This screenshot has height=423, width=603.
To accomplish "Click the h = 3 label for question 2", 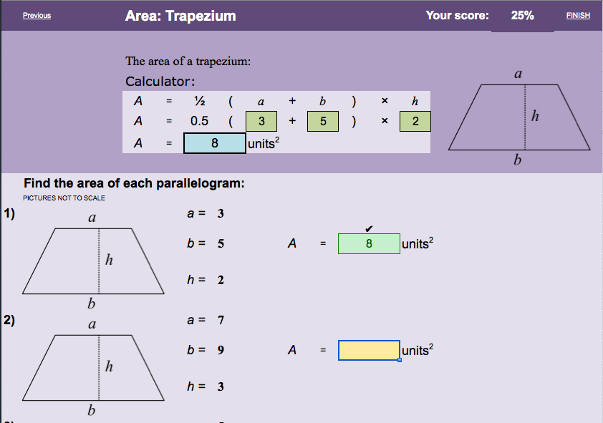I will (205, 386).
